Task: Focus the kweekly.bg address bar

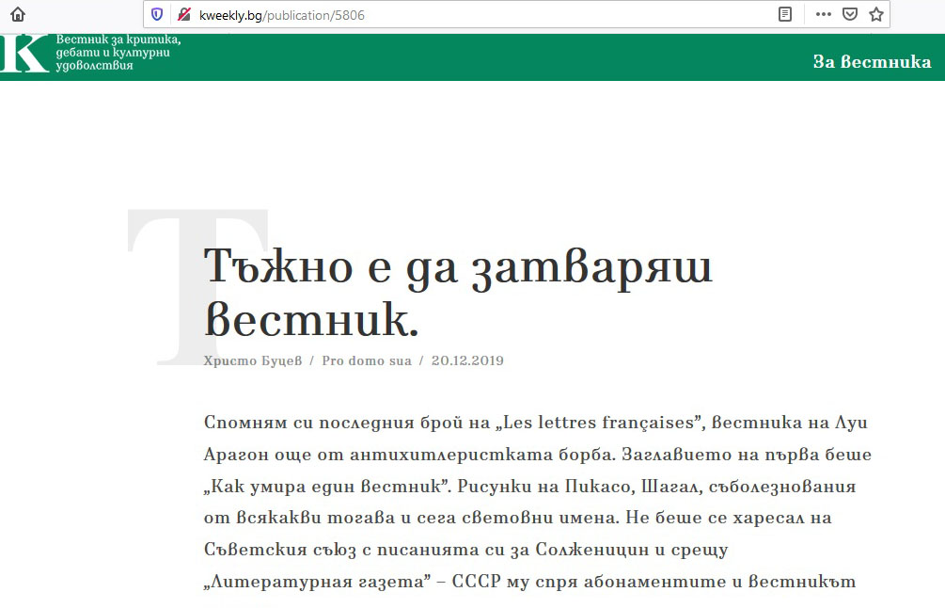Action: (x=470, y=15)
